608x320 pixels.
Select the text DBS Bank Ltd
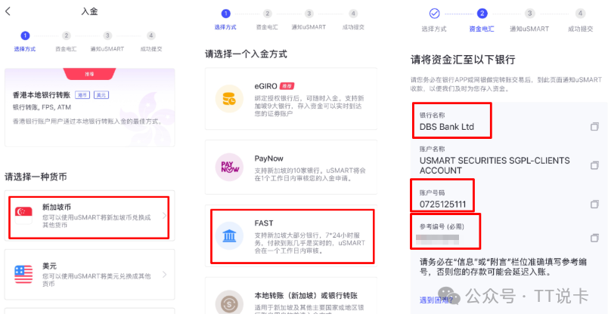[x=447, y=127]
